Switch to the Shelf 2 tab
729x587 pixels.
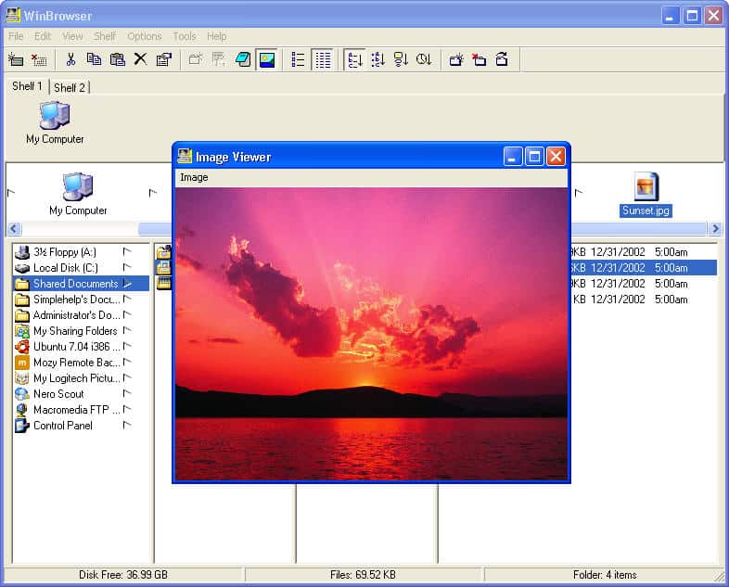(70, 87)
